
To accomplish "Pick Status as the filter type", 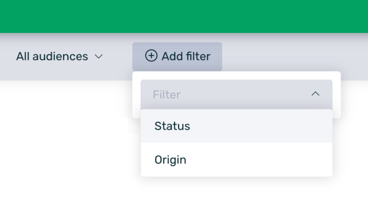I will point(172,126).
